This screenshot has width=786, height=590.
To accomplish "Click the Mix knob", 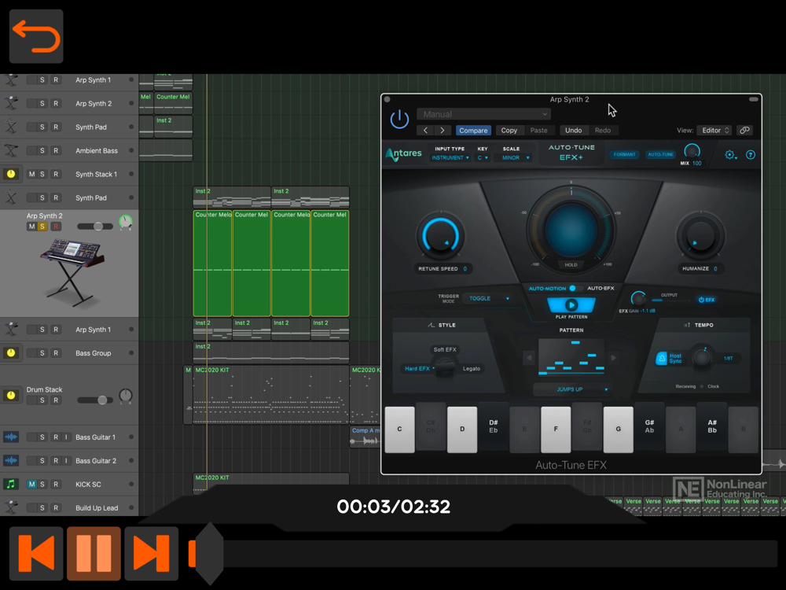I will [x=692, y=151].
